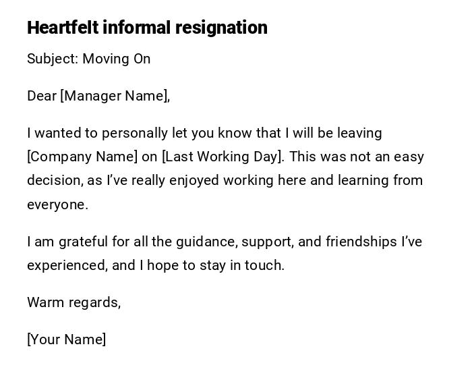Click the [Company Name] placeholder
This screenshot has height=382, width=472.
click(82, 157)
